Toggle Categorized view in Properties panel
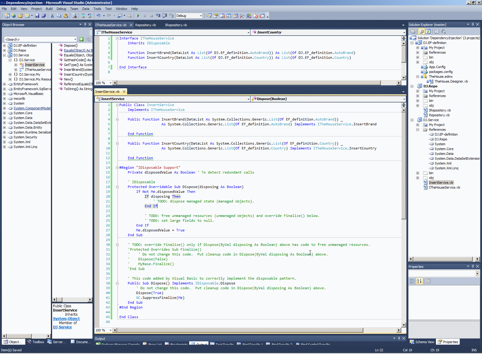Viewport: 482px width, 354px height. (412, 281)
